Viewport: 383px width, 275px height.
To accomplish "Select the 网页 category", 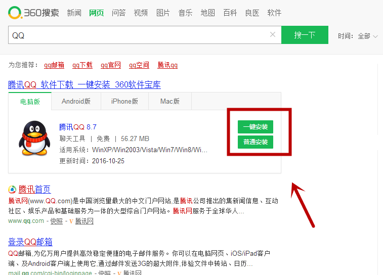I will click(x=97, y=13).
